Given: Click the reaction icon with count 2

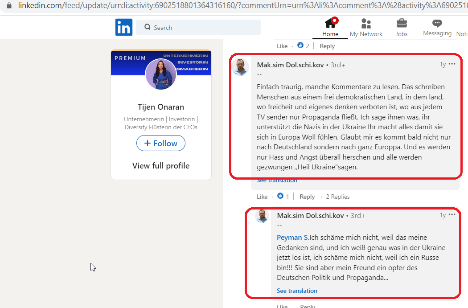Looking at the screenshot, I should (x=300, y=45).
